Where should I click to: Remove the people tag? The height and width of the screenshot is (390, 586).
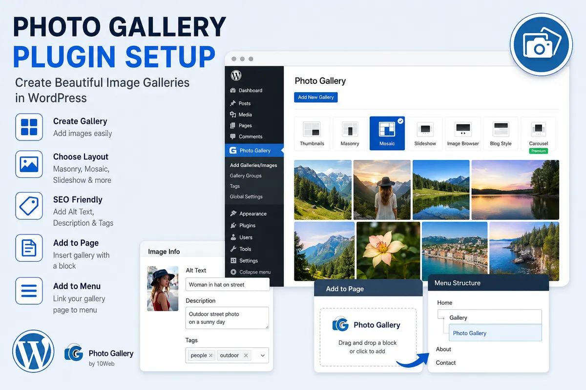click(210, 355)
